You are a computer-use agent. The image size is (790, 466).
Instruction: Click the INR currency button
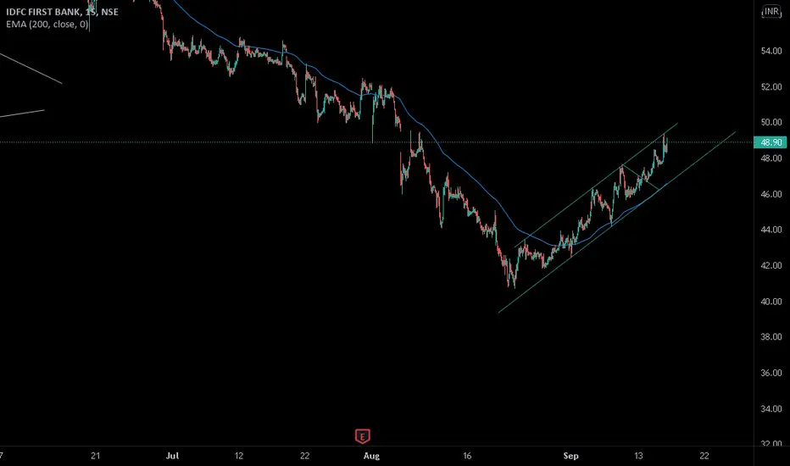click(x=771, y=12)
